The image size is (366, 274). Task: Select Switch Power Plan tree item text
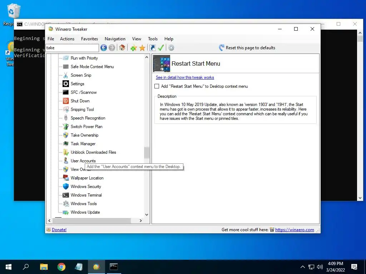(86, 127)
